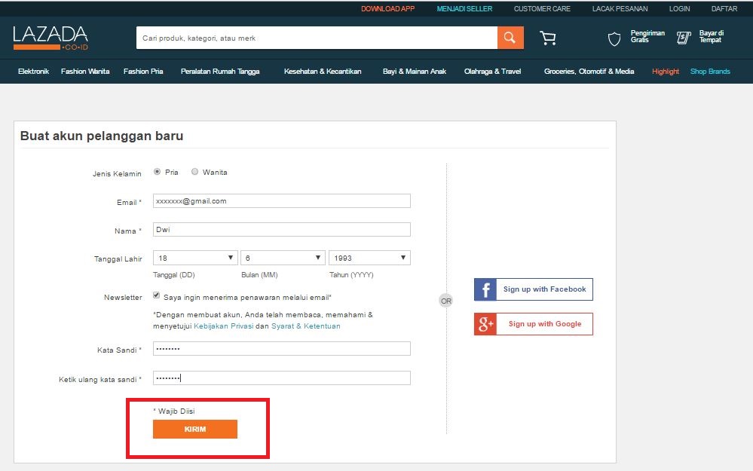
Task: Focus the Kata Sandi password field
Action: tap(282, 349)
